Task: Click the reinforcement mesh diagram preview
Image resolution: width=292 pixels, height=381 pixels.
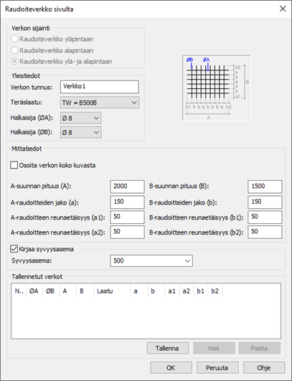Action: coord(217,88)
